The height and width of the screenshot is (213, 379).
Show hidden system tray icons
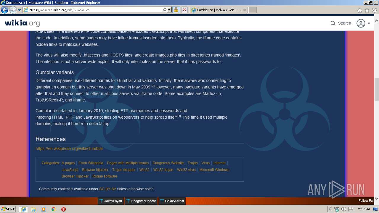[330, 209]
